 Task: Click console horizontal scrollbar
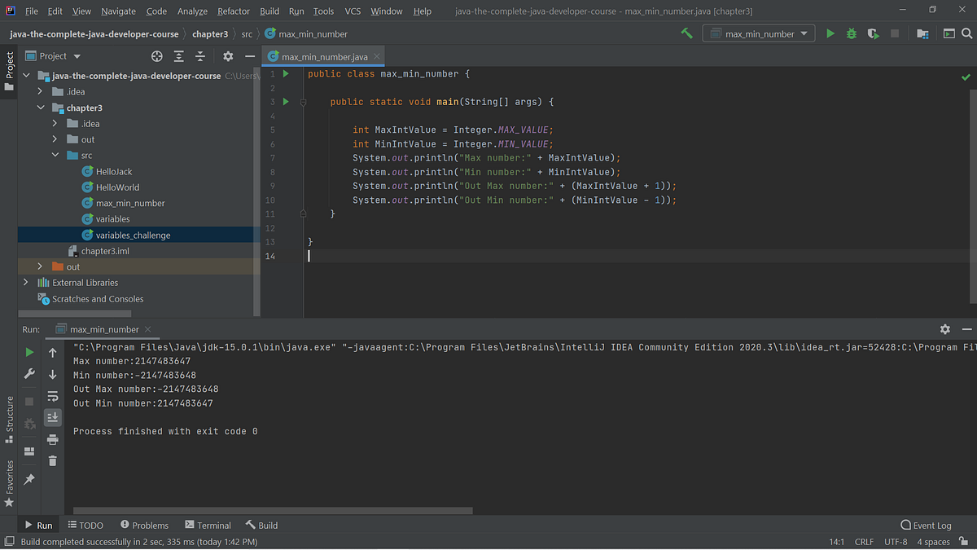[x=273, y=511]
